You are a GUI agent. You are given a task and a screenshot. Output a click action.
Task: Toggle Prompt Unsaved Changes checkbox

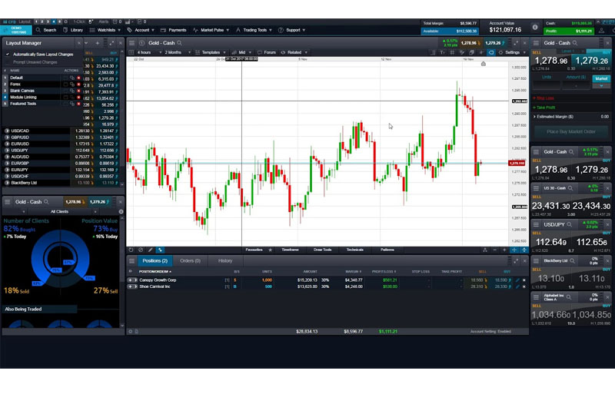click(8, 62)
